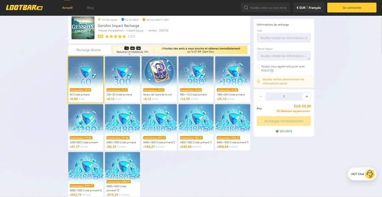The width and height of the screenshot is (382, 197).
Task: Click the warning info icon
Action: [x=258, y=81]
